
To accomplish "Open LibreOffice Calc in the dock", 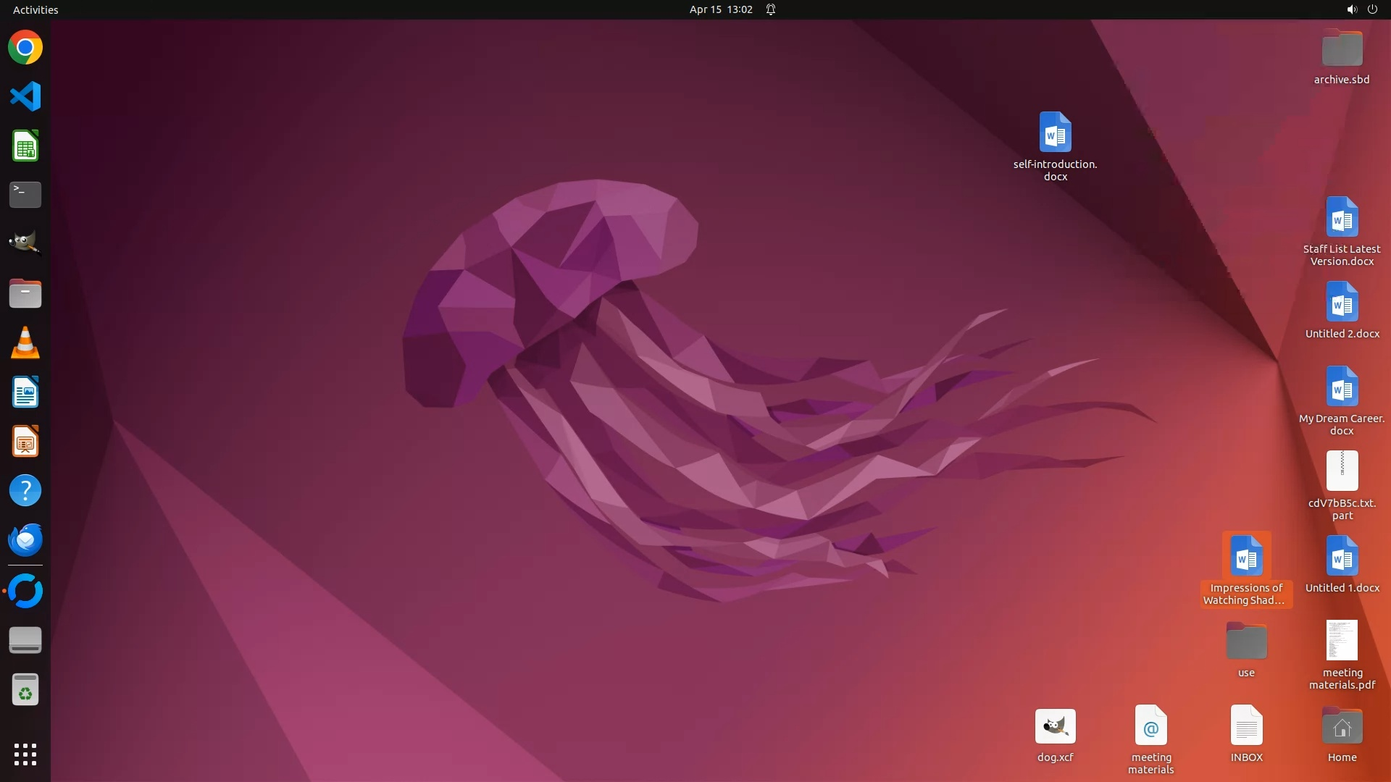I will click(25, 146).
